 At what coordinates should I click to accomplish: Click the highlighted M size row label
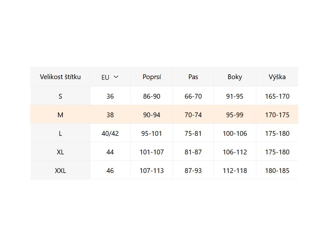click(60, 115)
